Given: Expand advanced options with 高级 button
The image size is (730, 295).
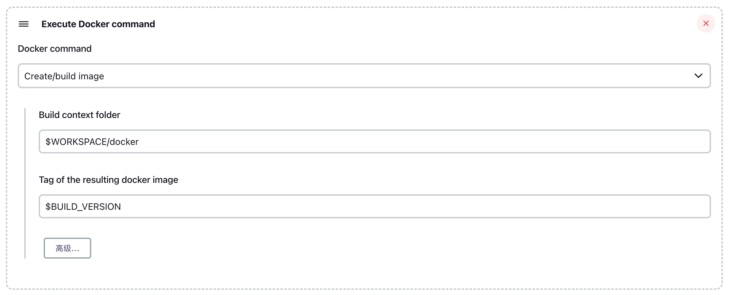Looking at the screenshot, I should (x=67, y=248).
